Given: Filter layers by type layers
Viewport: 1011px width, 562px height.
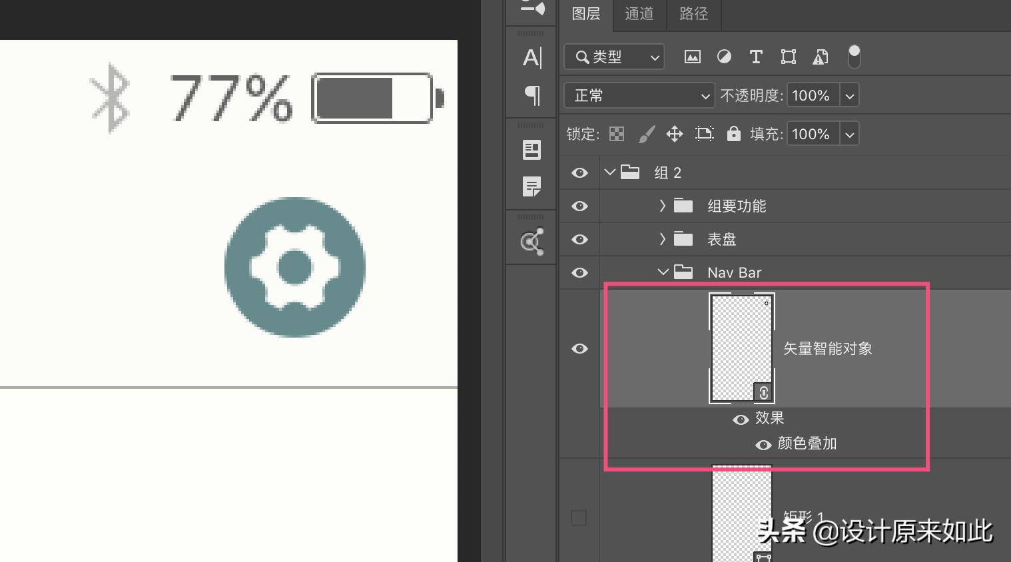Looking at the screenshot, I should [x=756, y=57].
